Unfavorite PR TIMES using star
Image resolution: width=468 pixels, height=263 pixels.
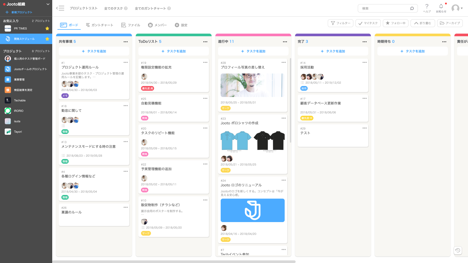[x=47, y=28]
